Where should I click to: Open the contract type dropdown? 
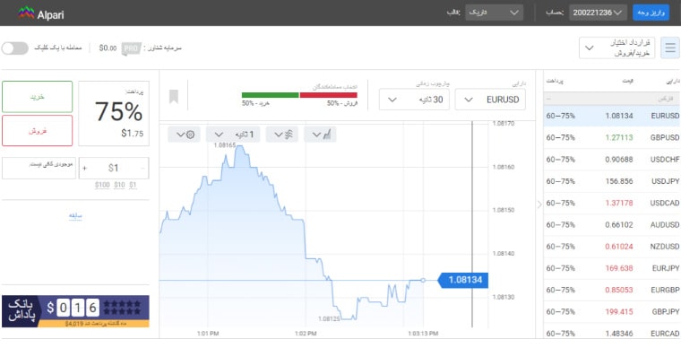(616, 48)
